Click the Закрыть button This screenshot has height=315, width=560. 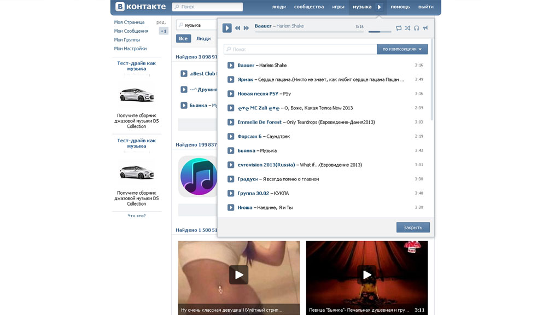tap(413, 227)
